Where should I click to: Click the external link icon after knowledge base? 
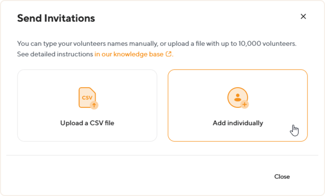point(169,54)
